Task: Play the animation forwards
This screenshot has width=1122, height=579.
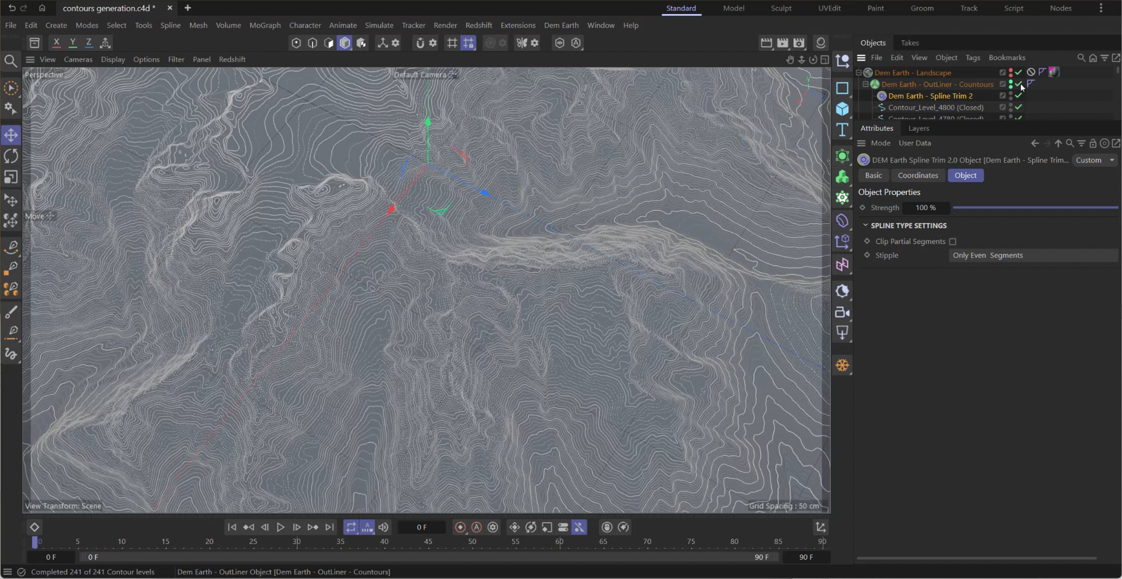Action: (280, 527)
